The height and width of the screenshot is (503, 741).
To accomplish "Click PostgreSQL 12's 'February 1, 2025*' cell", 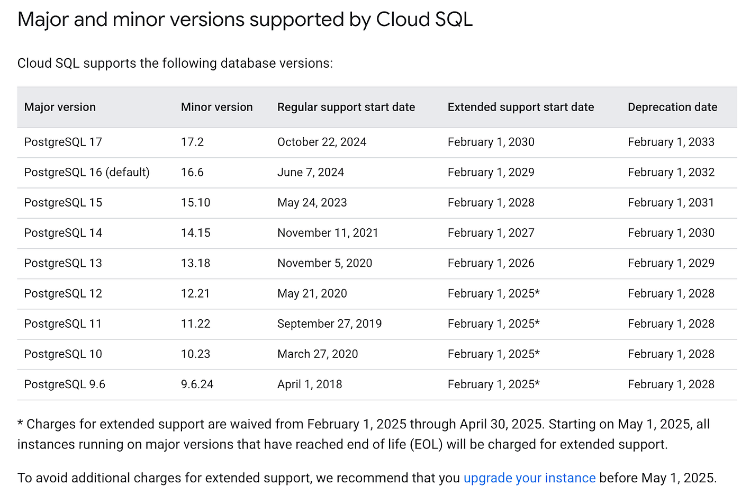I will 493,293.
